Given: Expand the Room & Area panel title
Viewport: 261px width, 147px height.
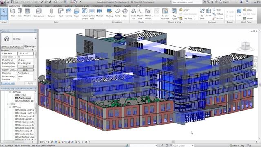Looking at the screenshot, I should tap(176, 22).
